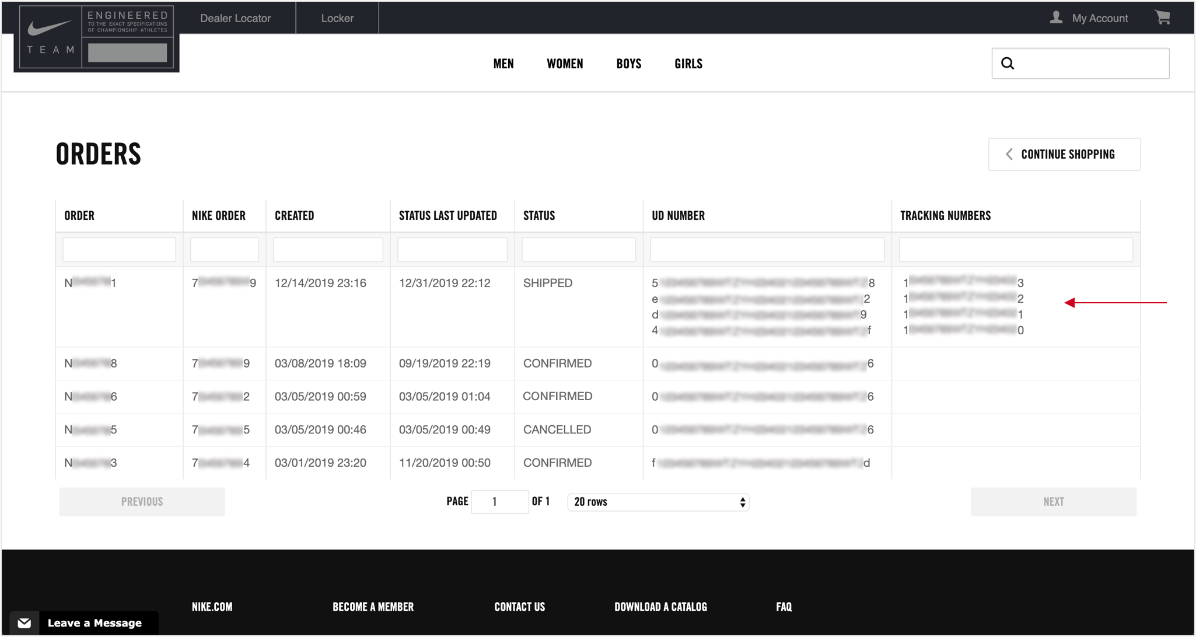Open the NIKE.COM footer link
The height and width of the screenshot is (637, 1196).
tap(212, 606)
